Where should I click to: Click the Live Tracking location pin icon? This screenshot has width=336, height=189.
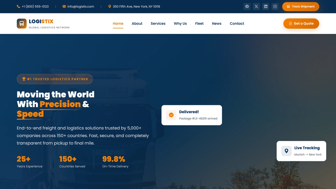pos(286,151)
